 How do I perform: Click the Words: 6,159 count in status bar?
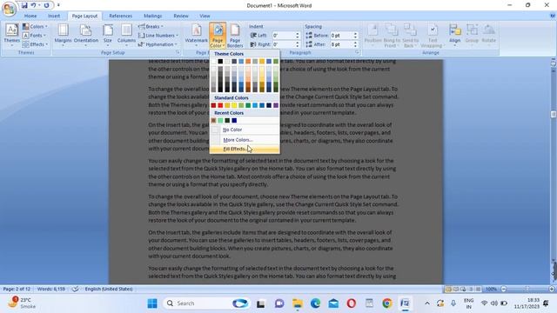(51, 289)
